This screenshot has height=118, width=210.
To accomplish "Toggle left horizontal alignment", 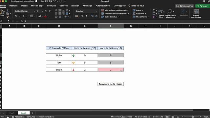I will point(56,13).
